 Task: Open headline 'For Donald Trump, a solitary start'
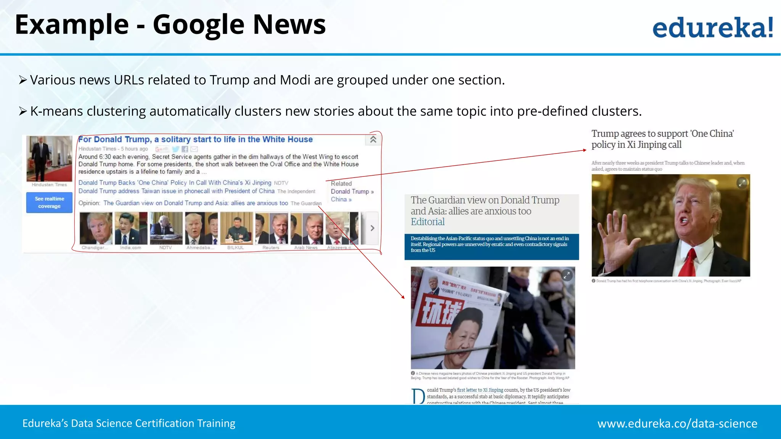click(x=196, y=139)
